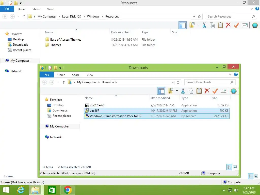Open the Home tab in Downloads window
Viewport: 260px width, 195px height.
coord(61,75)
